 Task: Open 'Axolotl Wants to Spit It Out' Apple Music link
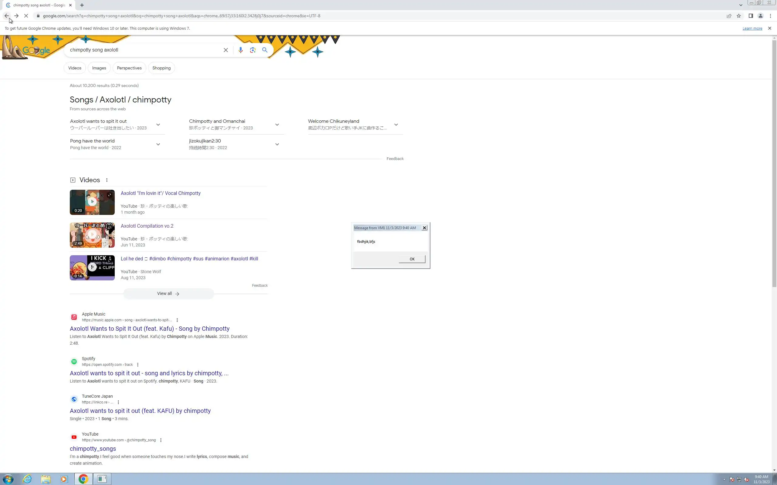coord(150,329)
